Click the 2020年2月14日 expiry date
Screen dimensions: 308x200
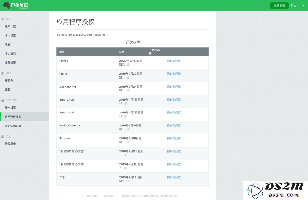131,63
